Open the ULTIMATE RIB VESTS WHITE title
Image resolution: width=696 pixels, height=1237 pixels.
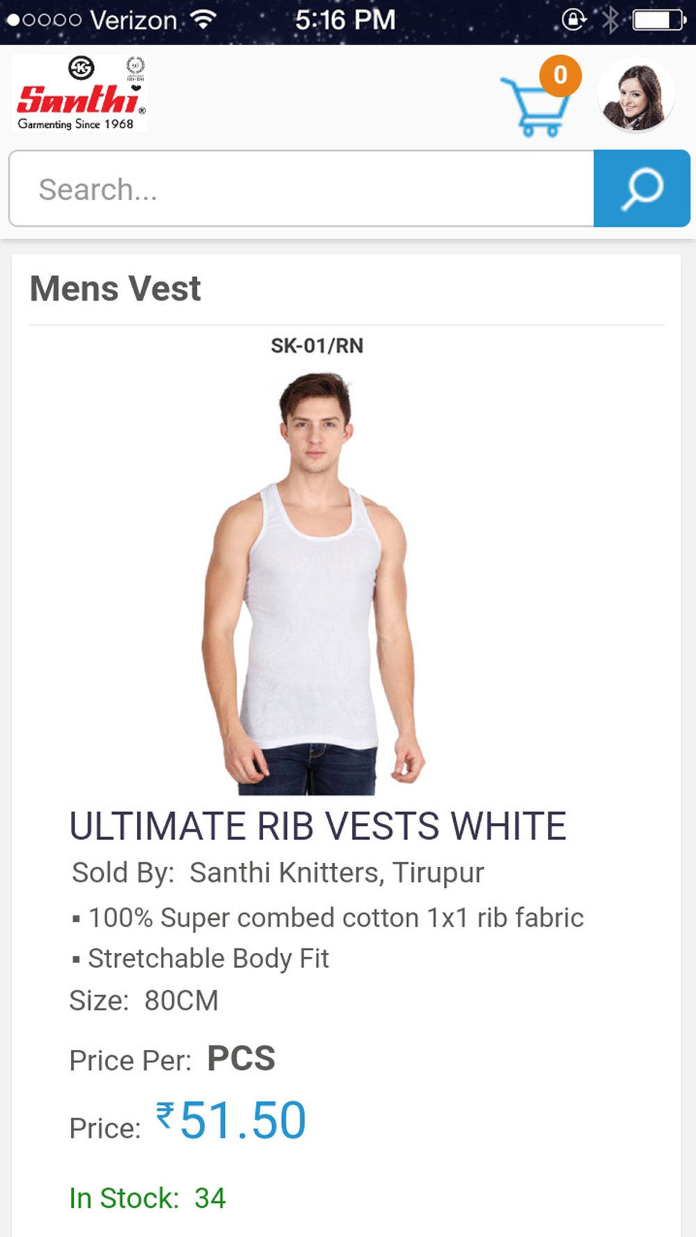(x=317, y=826)
